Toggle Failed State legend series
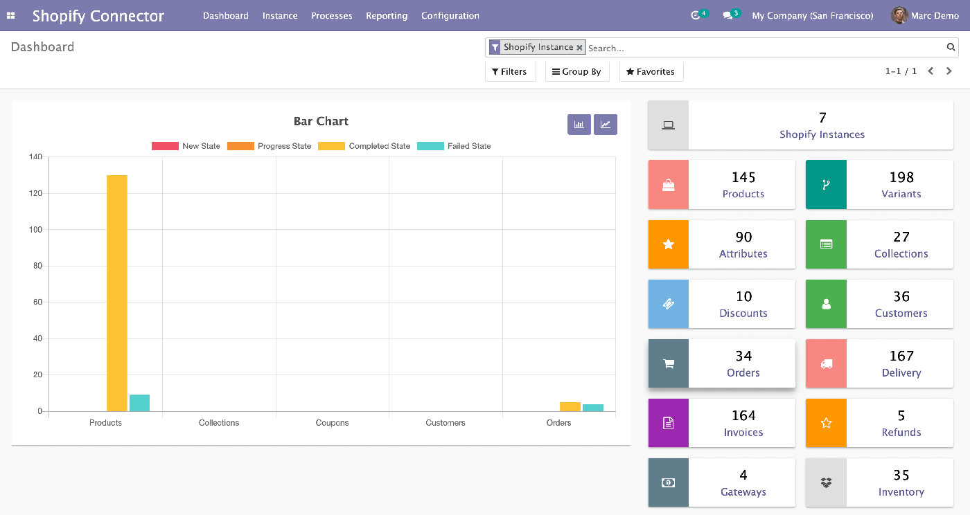Viewport: 970px width, 515px height. (454, 146)
